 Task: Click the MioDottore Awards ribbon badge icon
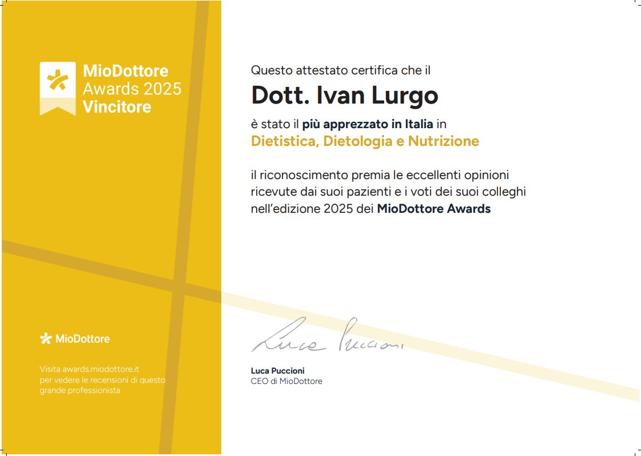click(57, 88)
